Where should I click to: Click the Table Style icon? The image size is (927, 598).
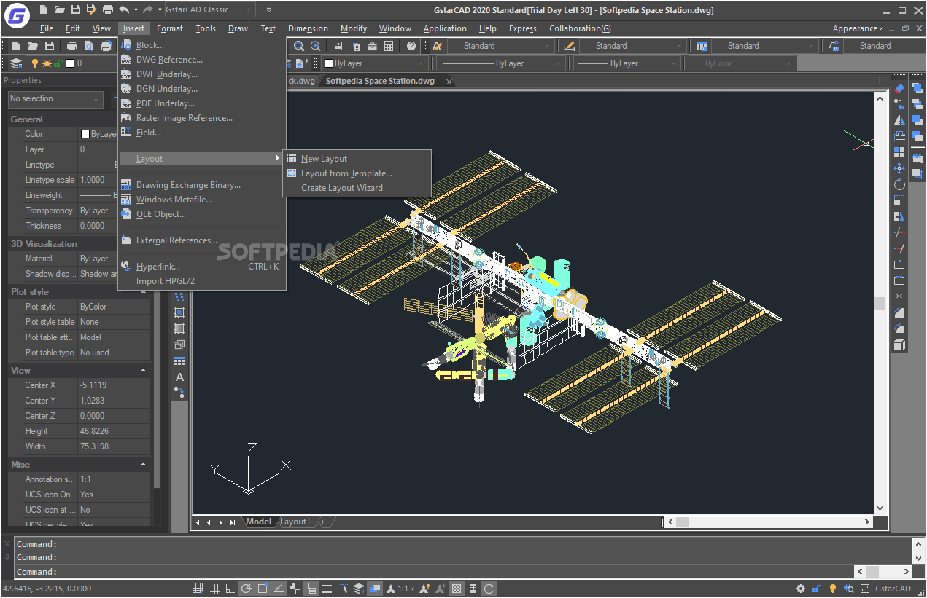point(702,46)
